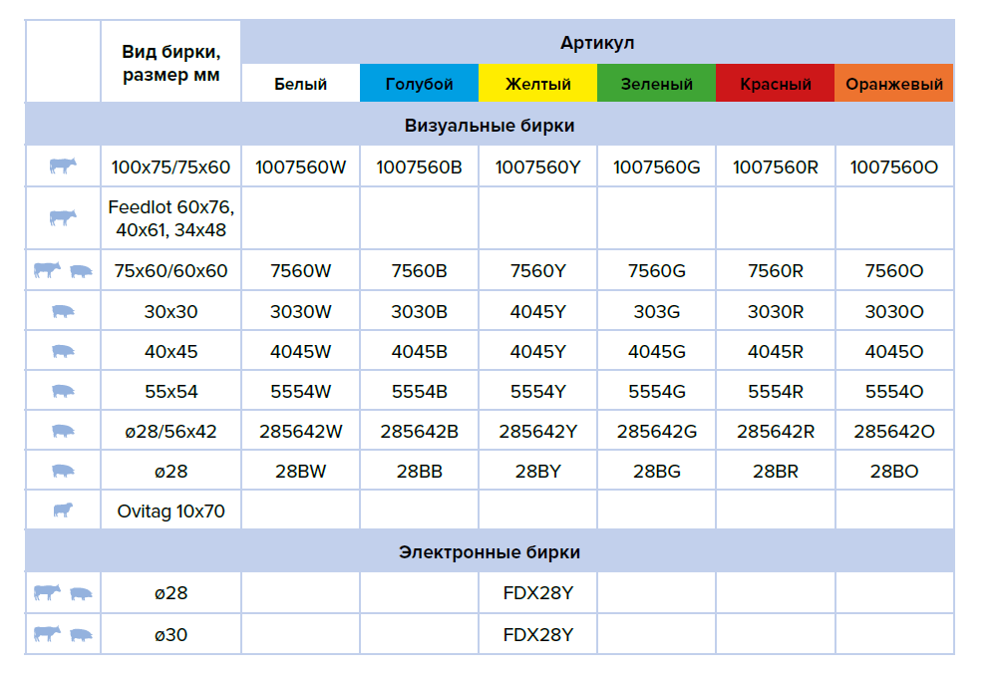Click article code 1007560W

pos(300,168)
